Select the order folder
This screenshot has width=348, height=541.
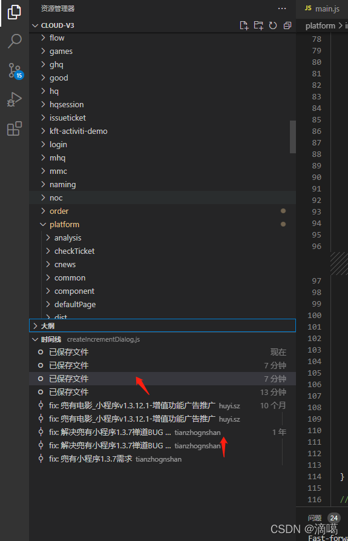pos(163,211)
